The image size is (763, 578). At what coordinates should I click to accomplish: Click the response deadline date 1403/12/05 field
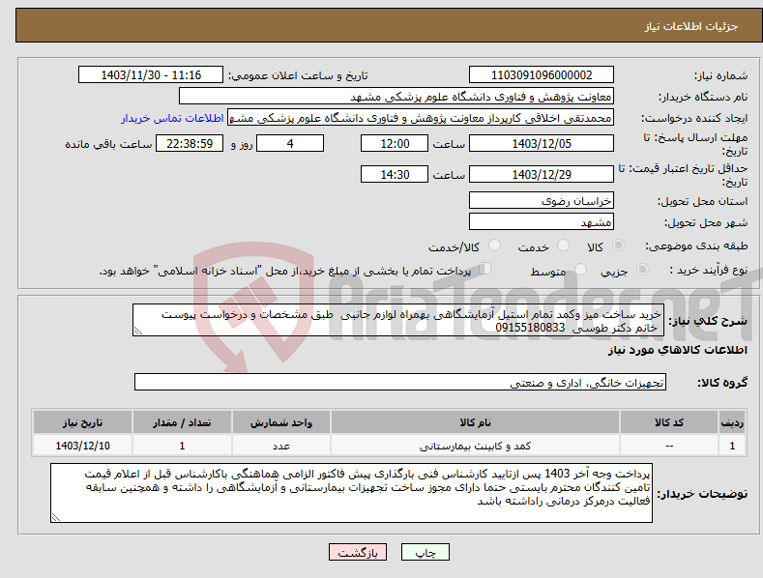coord(542,143)
